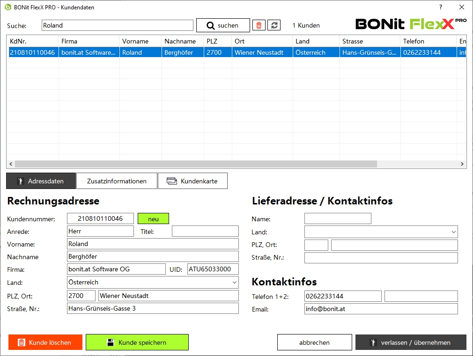Sort by the Strasse column header
The height and width of the screenshot is (356, 473).
point(370,41)
